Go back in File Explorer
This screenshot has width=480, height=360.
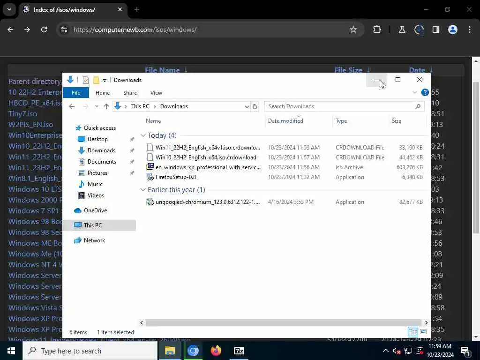click(72, 106)
